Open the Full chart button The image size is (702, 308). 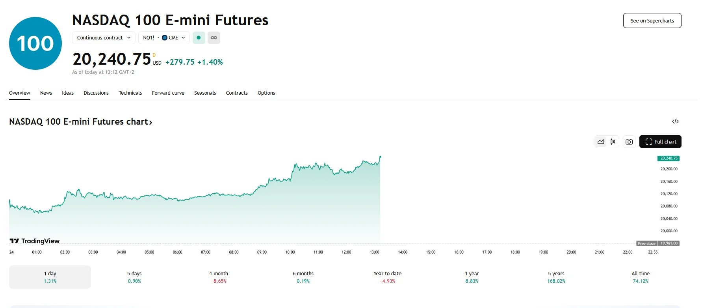coord(660,142)
